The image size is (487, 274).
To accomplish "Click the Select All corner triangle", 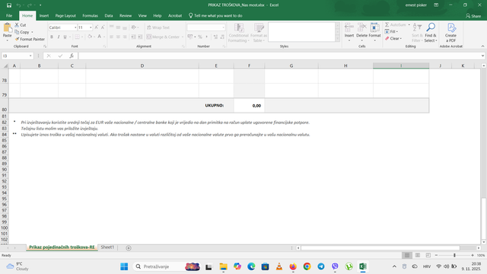I will pyautogui.click(x=5, y=66).
